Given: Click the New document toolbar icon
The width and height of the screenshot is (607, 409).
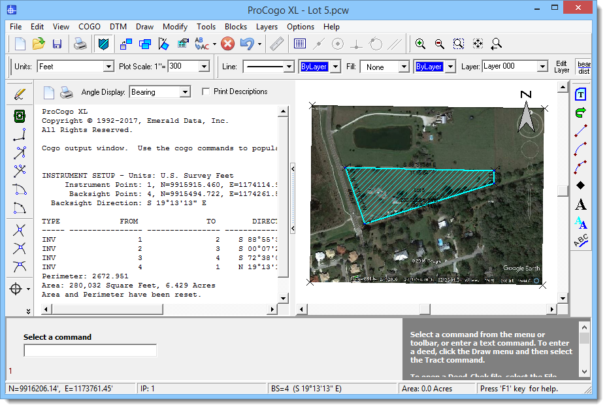Looking at the screenshot, I should tap(20, 44).
